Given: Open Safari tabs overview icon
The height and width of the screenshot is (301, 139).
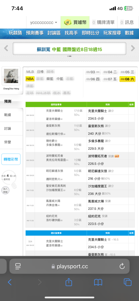Looking at the screenshot, I should tap(128, 282).
